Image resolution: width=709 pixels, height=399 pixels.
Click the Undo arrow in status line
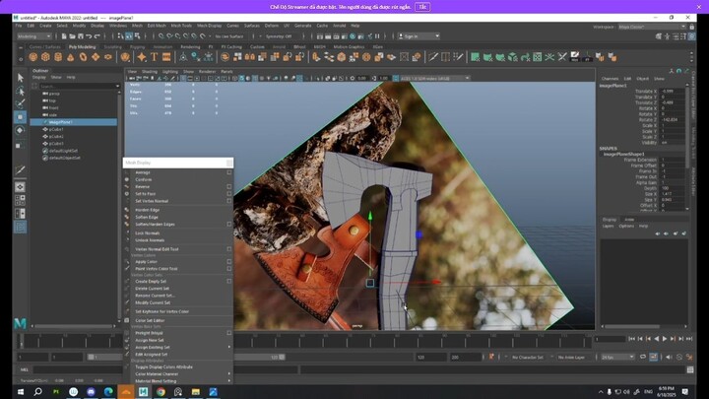89,36
